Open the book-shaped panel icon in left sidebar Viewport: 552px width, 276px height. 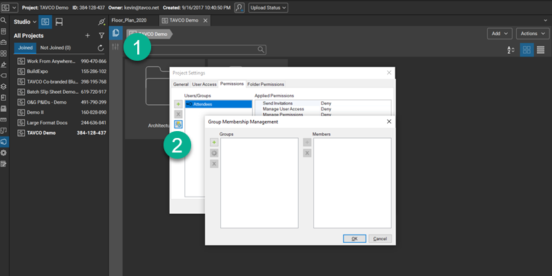pos(3,97)
